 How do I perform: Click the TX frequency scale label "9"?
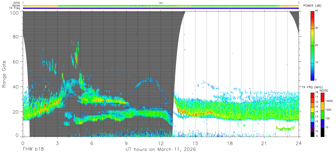[317, 136]
